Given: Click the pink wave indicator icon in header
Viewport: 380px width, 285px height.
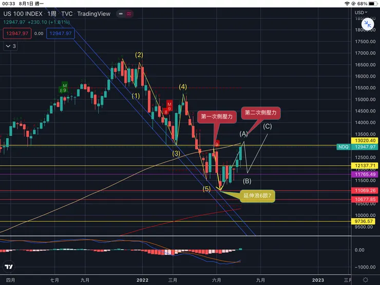Looking at the screenshot, I should [x=129, y=14].
